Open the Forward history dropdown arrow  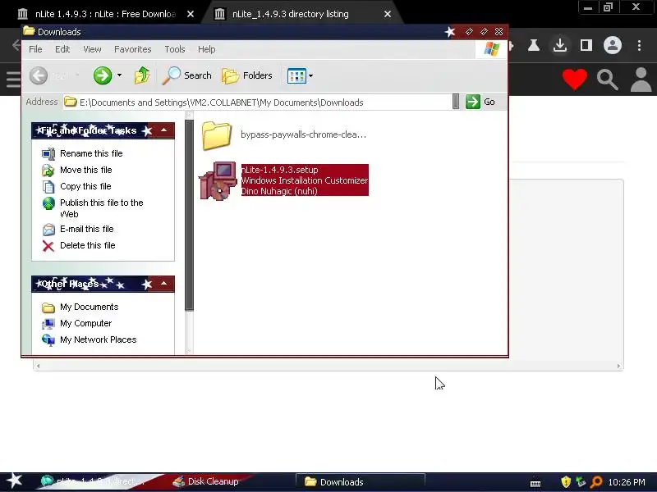click(x=119, y=75)
